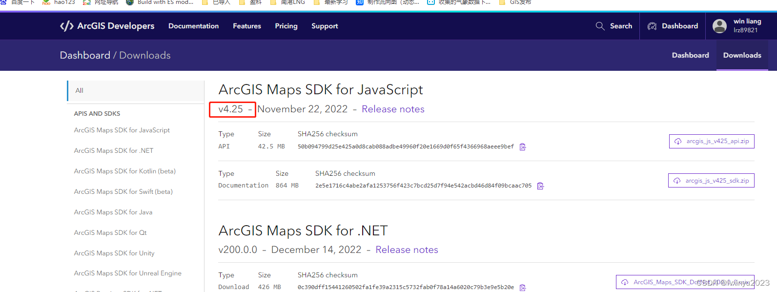The image size is (777, 292).
Task: Select the All filter in sidebar
Action: point(136,90)
